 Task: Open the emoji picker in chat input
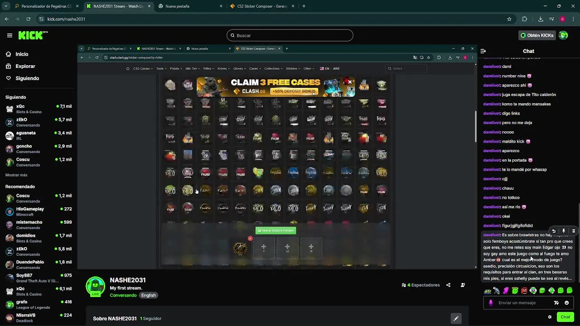coord(566,303)
